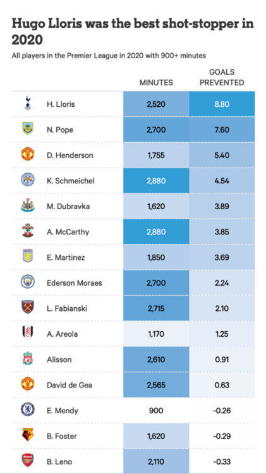This screenshot has width=266, height=474.
Task: Click the Watford crest beside B. Foster
Action: [x=28, y=435]
